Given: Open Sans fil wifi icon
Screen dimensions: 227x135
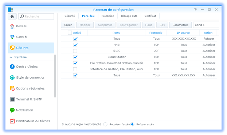Looking at the screenshot, I should click(x=12, y=37).
